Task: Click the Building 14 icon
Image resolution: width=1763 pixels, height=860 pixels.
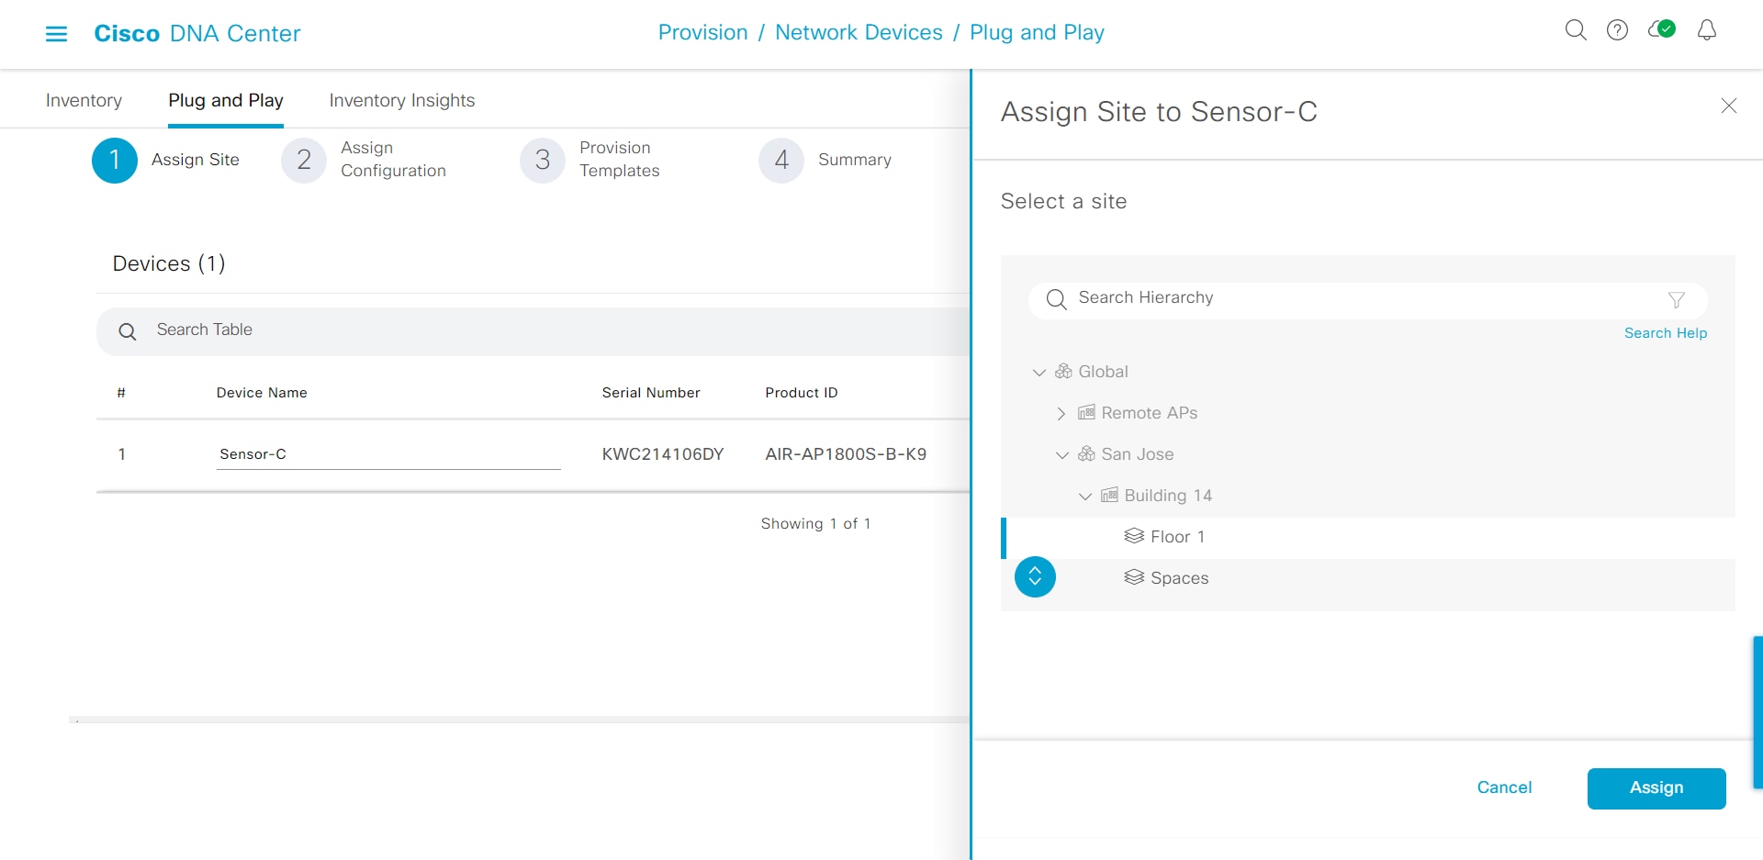Action: (1109, 496)
